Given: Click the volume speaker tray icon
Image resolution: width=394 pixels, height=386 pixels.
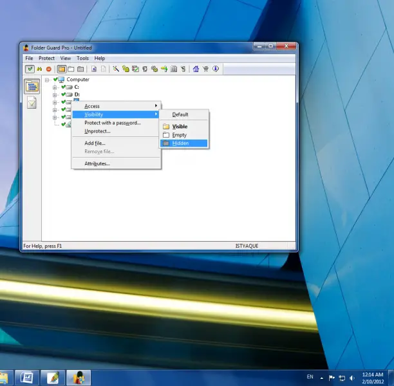Looking at the screenshot, I should pyautogui.click(x=352, y=378).
